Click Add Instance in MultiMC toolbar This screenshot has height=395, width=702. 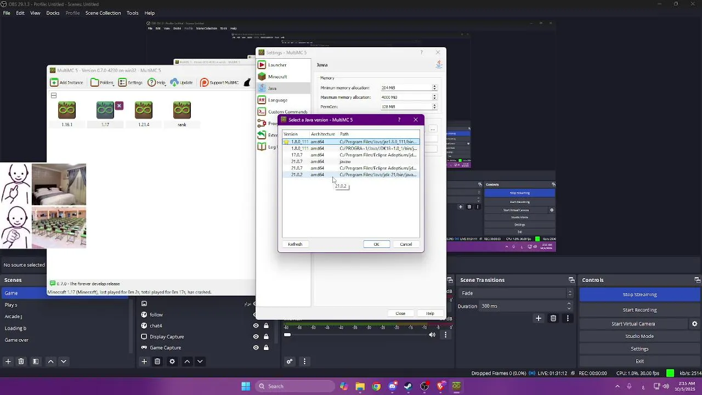[x=67, y=83]
